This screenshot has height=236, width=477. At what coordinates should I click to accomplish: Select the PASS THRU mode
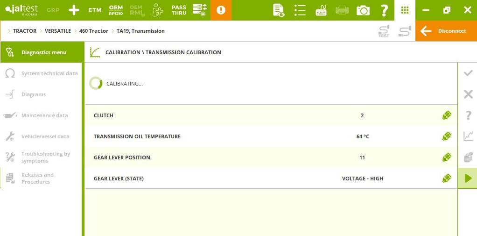[179, 10]
